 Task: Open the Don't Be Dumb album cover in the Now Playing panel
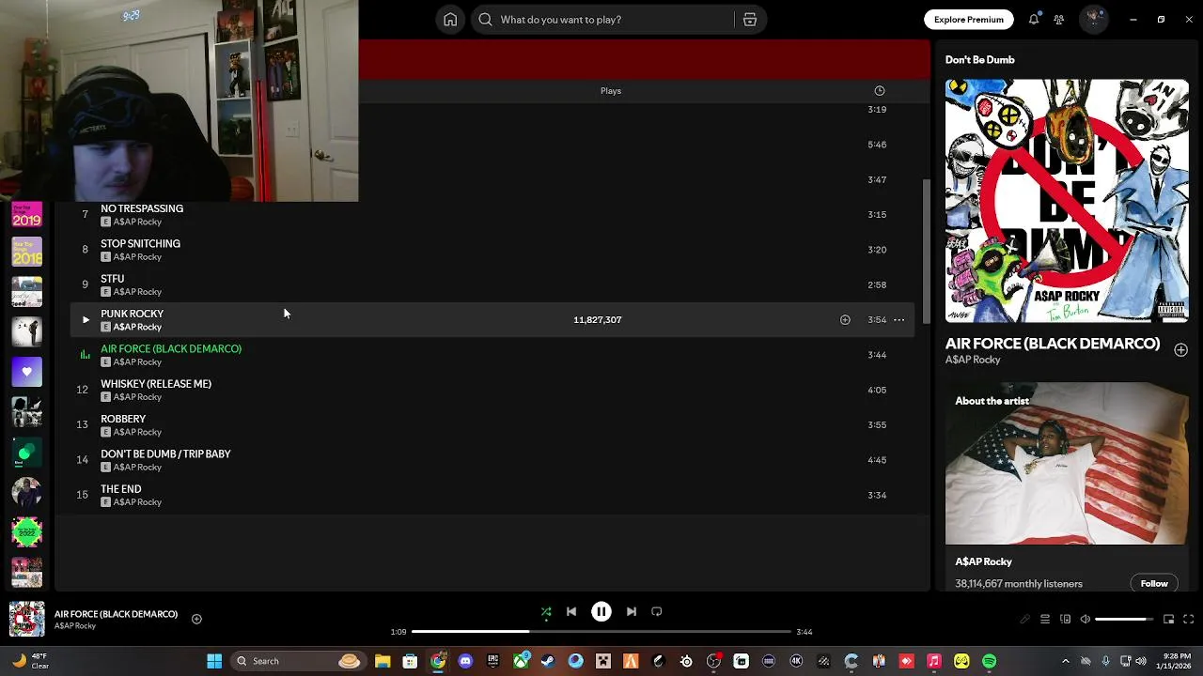[x=1067, y=201]
